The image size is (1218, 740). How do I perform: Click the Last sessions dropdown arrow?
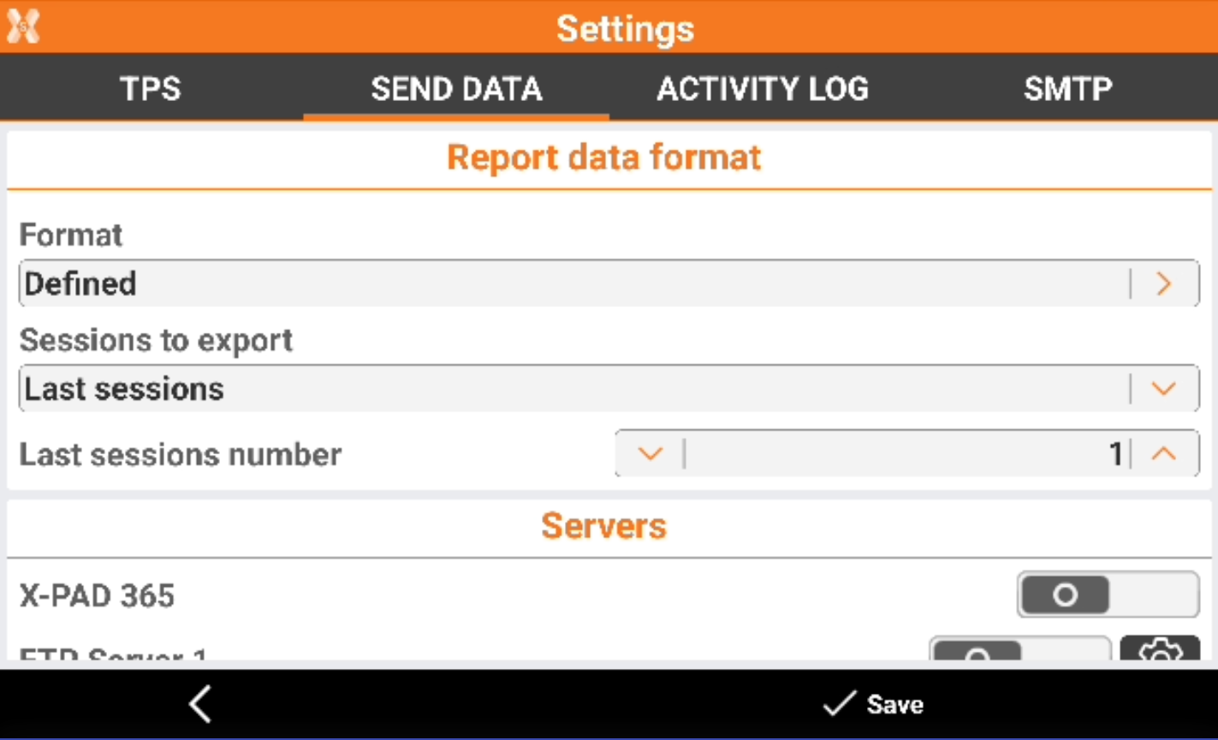(1163, 389)
